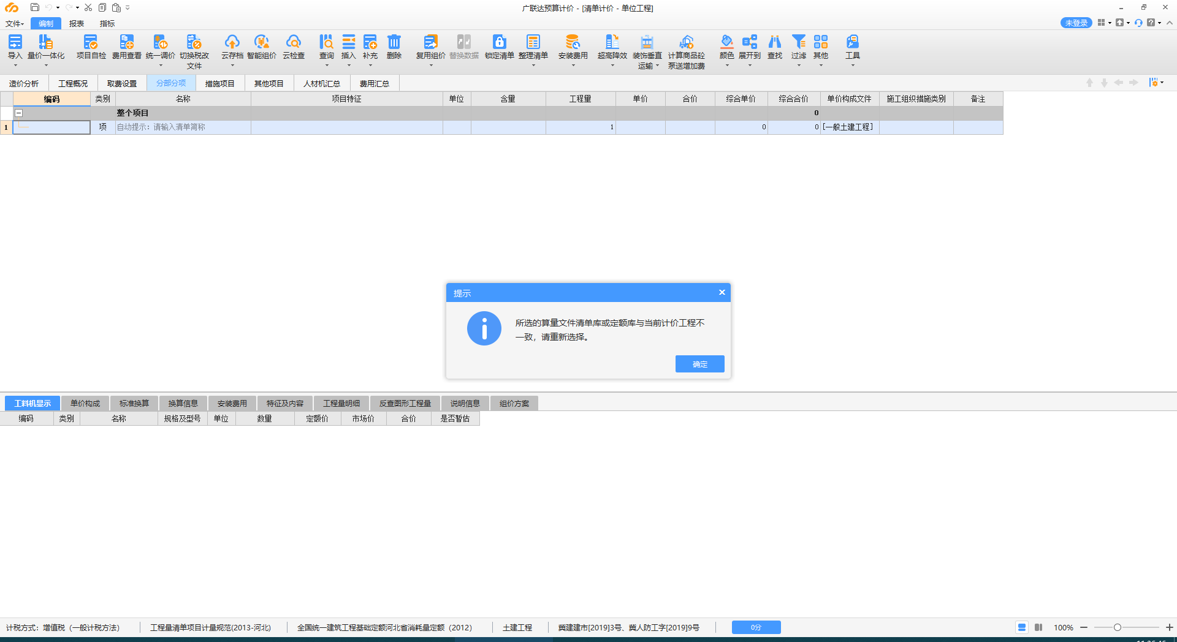Expand the 导入 dropdown arrow

tap(15, 65)
